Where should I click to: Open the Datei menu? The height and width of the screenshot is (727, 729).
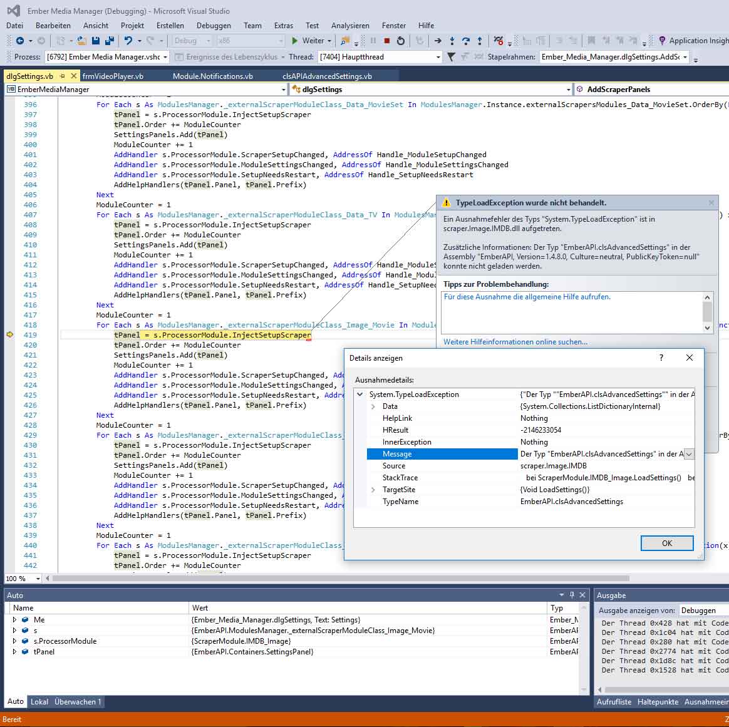(15, 26)
